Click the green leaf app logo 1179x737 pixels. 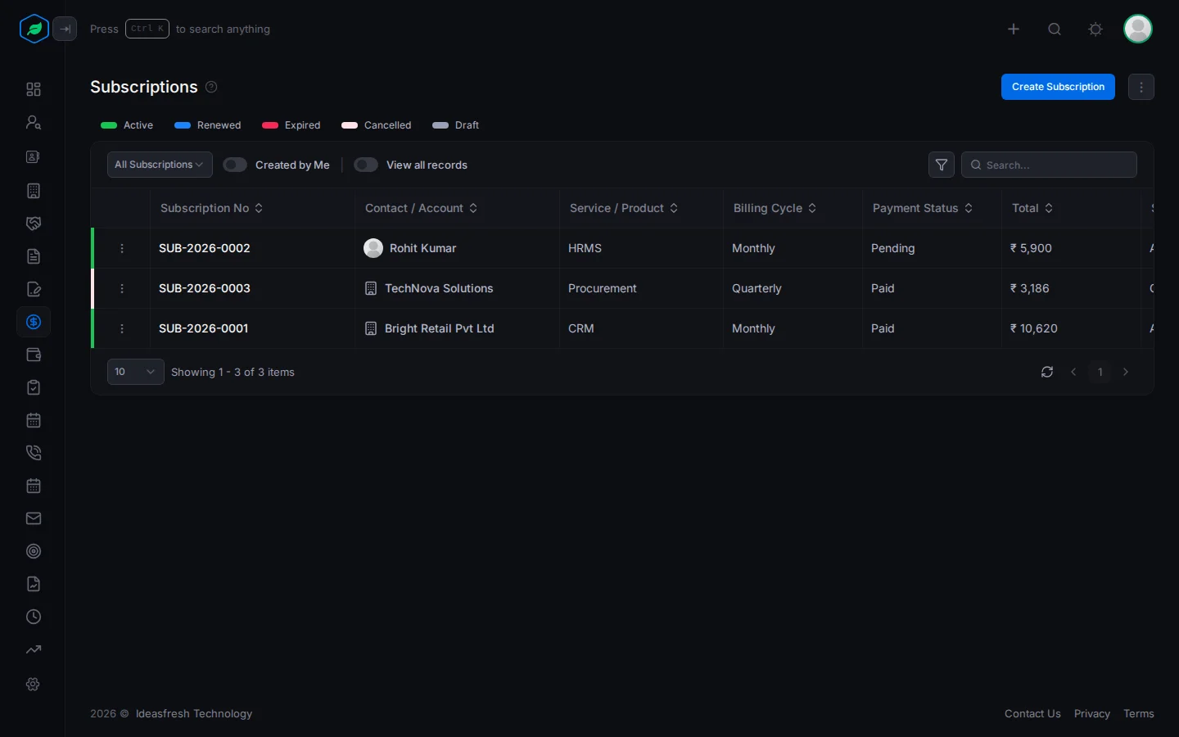pyautogui.click(x=34, y=29)
